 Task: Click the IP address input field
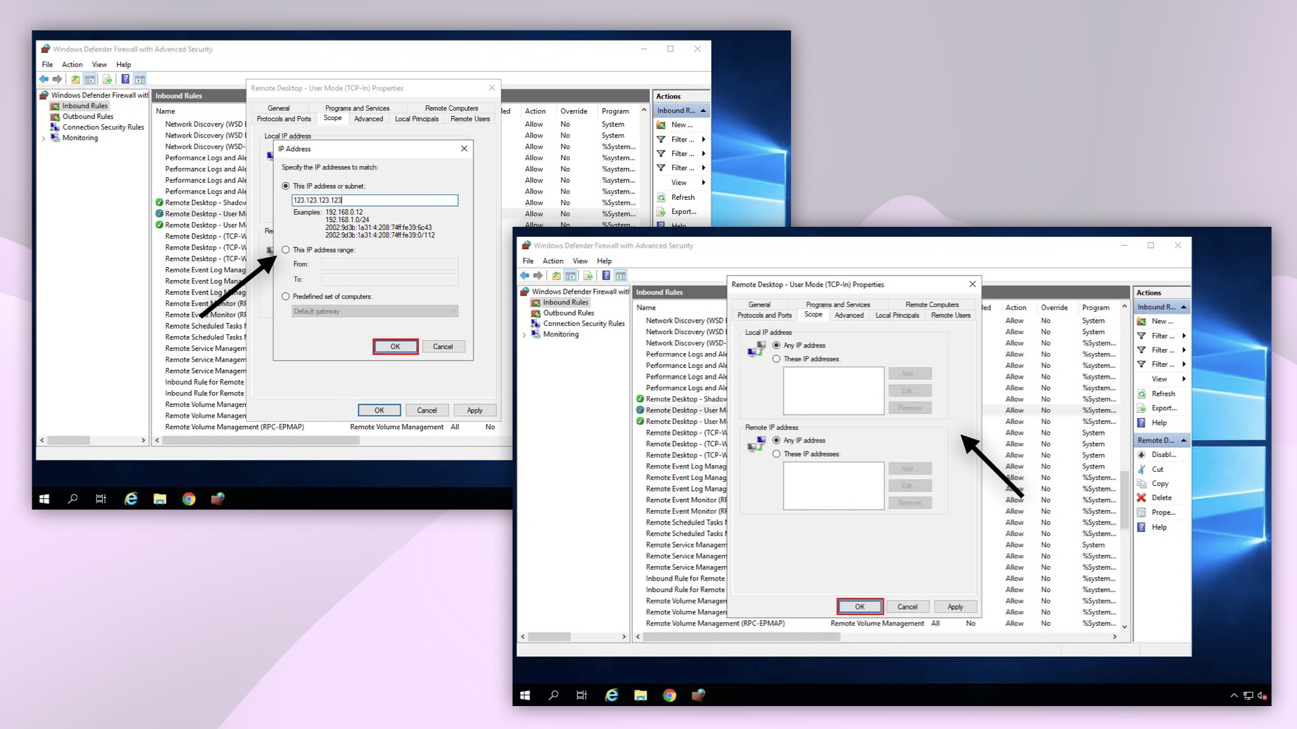click(x=375, y=200)
